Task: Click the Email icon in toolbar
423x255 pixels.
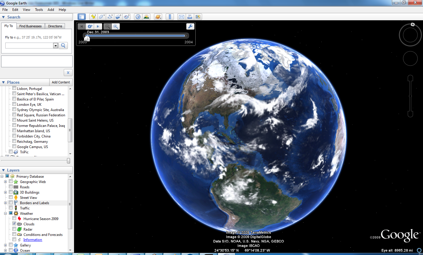Action: [182, 17]
